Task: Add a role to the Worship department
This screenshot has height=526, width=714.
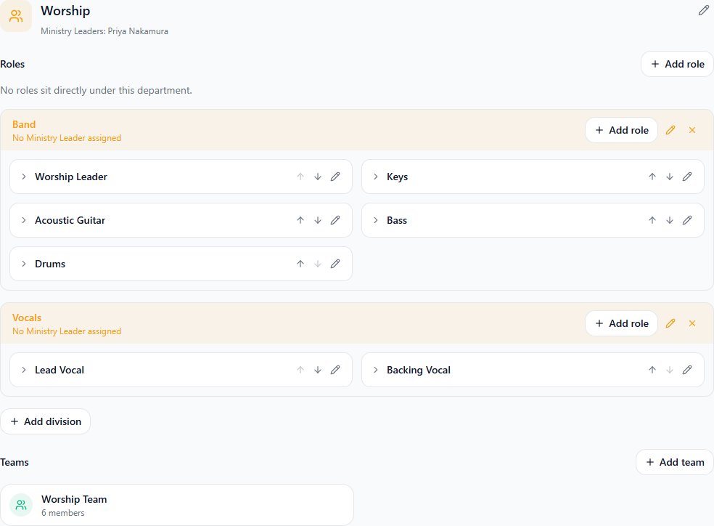Action: tap(677, 64)
